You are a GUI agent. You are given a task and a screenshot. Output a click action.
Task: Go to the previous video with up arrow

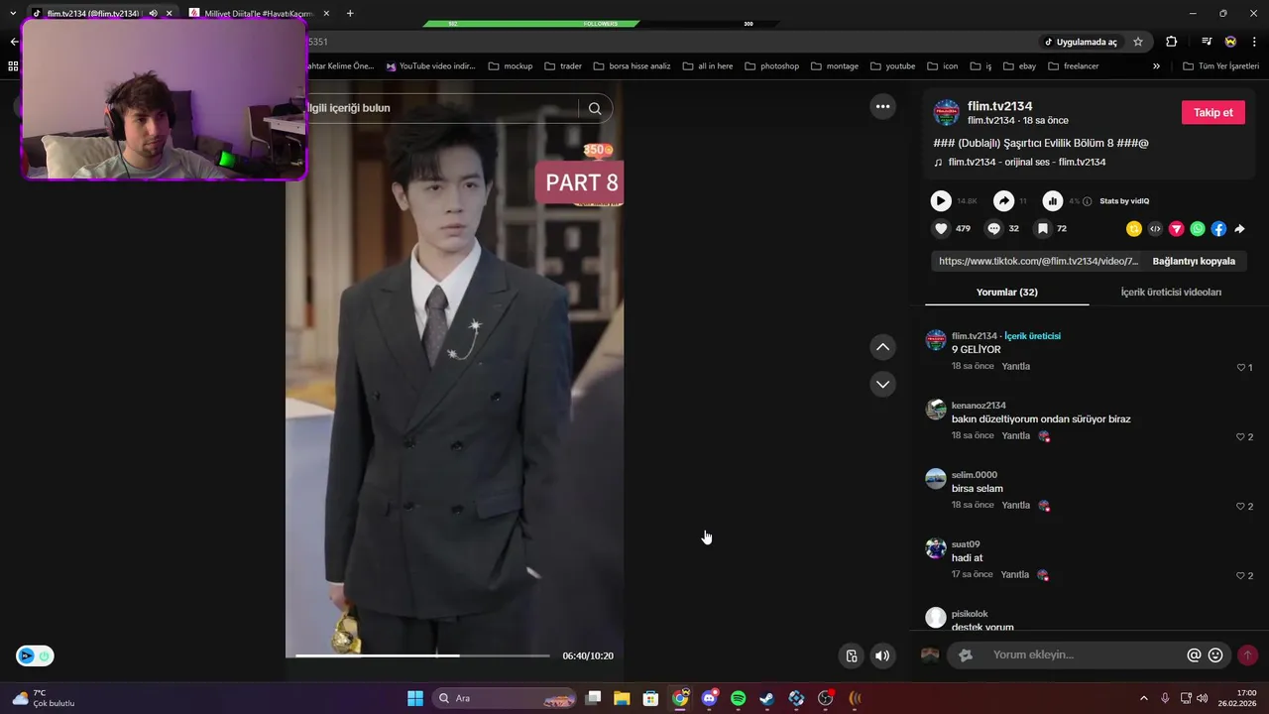[882, 347]
